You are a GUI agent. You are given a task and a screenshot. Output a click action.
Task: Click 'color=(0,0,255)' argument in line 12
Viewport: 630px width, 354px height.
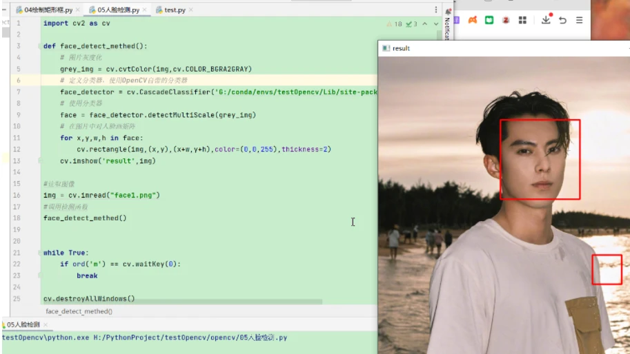[x=246, y=149]
